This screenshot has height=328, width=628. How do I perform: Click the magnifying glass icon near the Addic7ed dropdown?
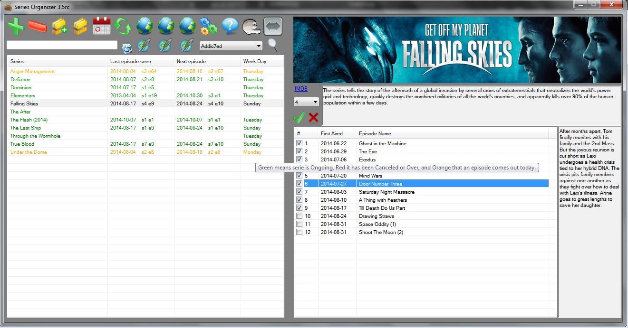pos(272,45)
